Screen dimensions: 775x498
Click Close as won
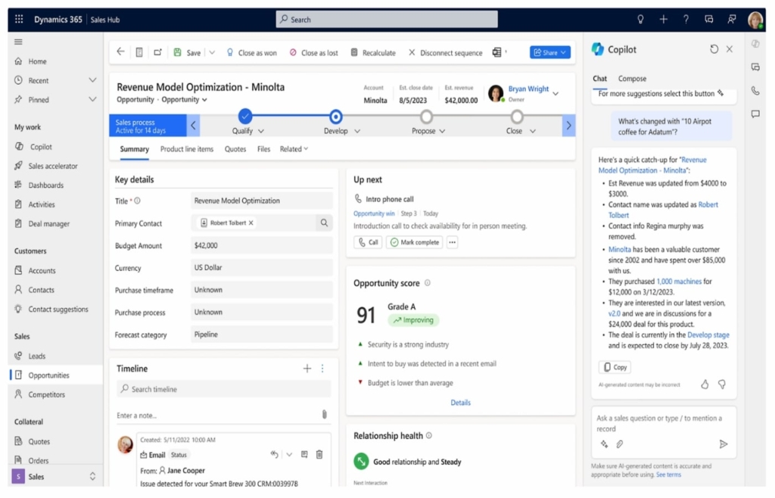[x=251, y=53]
